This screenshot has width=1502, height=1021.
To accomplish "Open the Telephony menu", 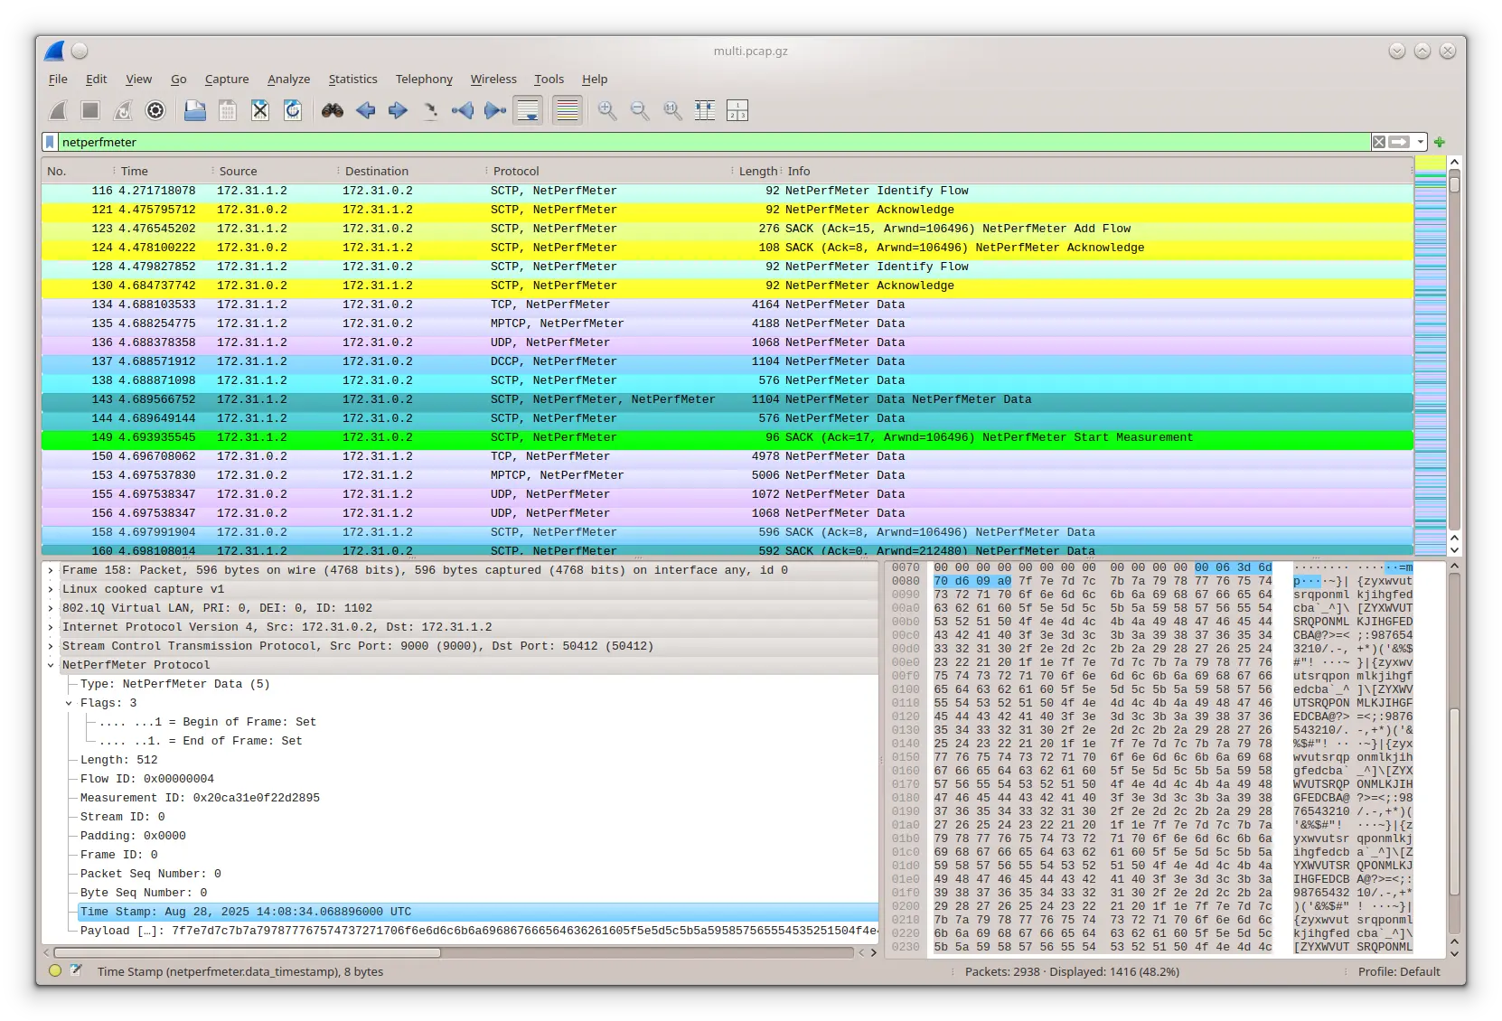I will (x=424, y=80).
